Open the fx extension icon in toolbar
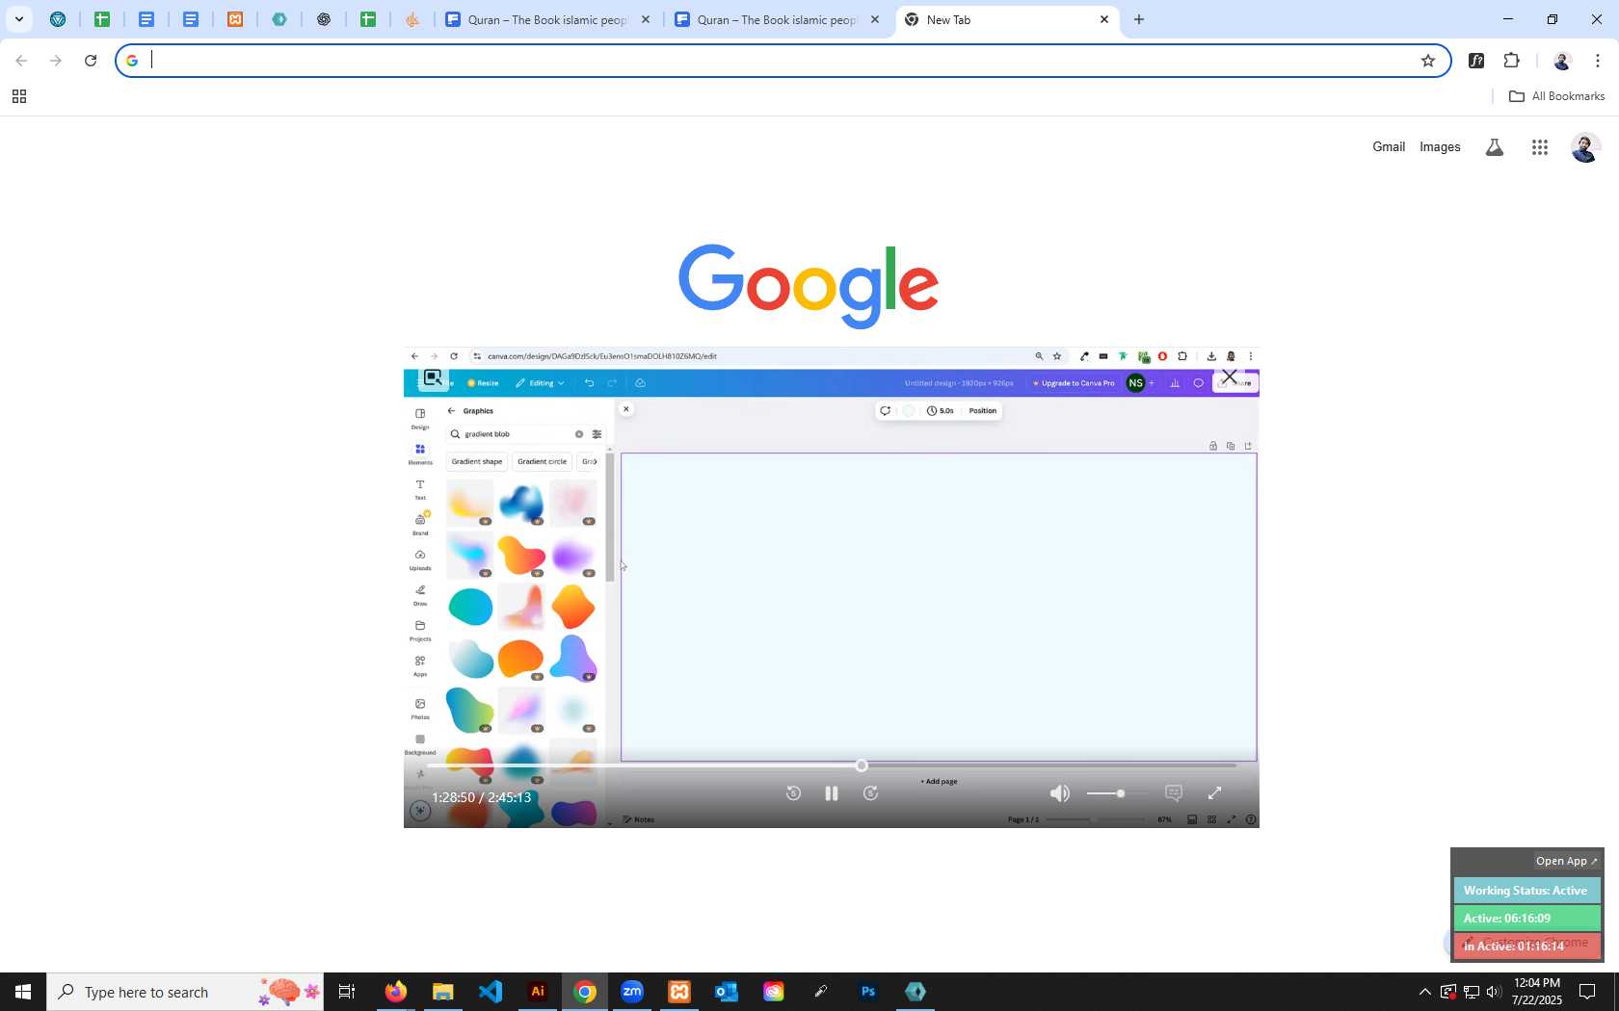 [x=1476, y=61]
